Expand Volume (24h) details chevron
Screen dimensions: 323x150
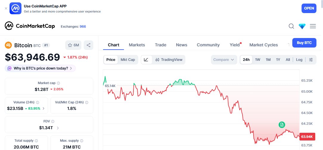point(44,108)
